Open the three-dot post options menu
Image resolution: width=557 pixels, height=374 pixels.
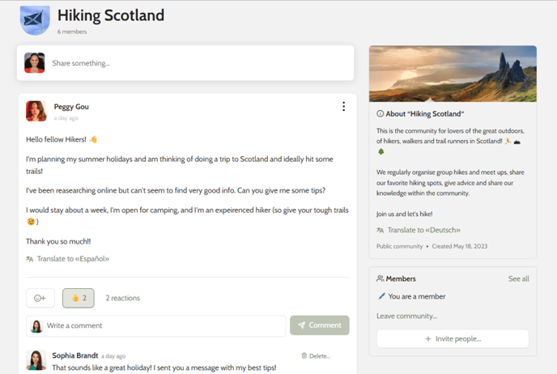pyautogui.click(x=343, y=106)
